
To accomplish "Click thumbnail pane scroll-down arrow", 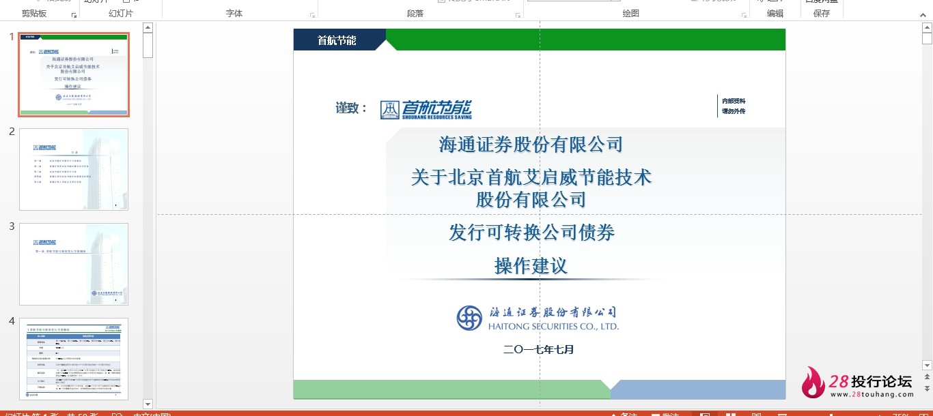I will [x=148, y=404].
